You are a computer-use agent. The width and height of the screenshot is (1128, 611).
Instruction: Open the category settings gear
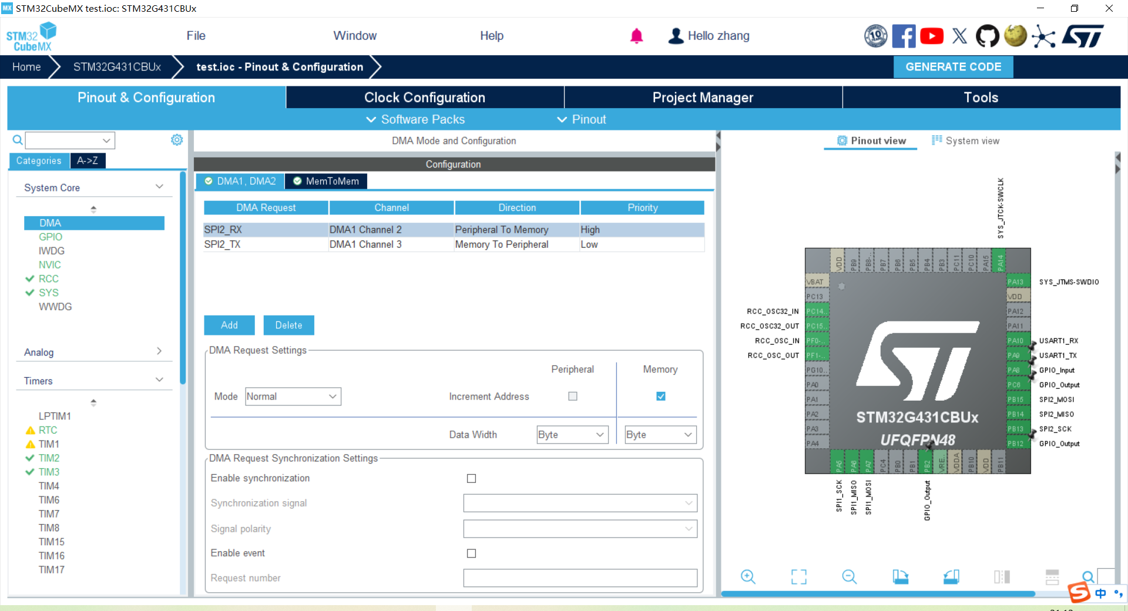tap(177, 140)
